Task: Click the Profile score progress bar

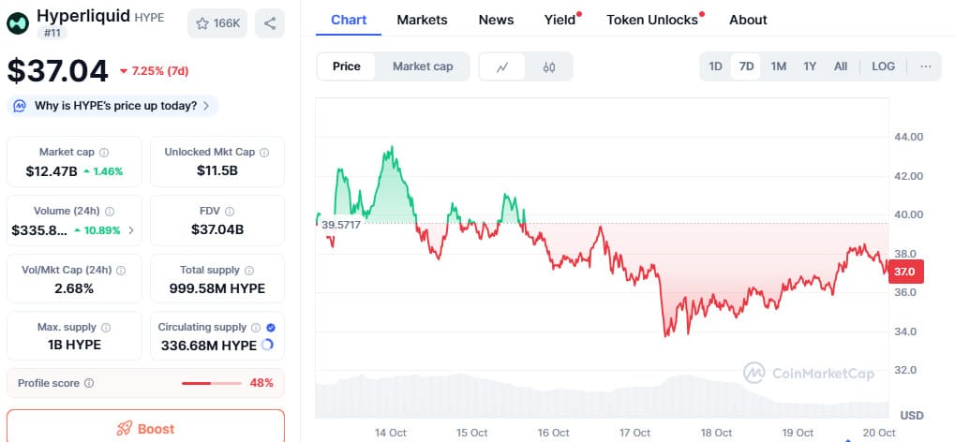Action: click(211, 383)
